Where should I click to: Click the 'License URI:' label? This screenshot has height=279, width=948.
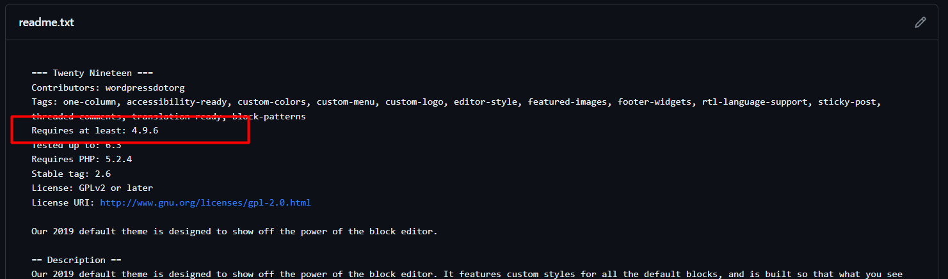(63, 202)
